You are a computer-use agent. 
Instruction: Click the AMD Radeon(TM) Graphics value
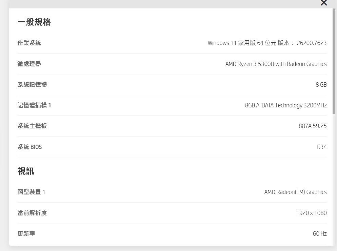pos(295,192)
